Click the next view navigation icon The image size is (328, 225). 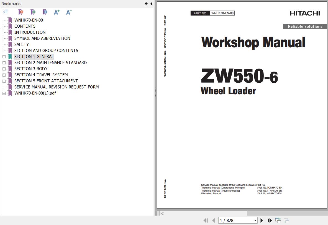[286, 220]
